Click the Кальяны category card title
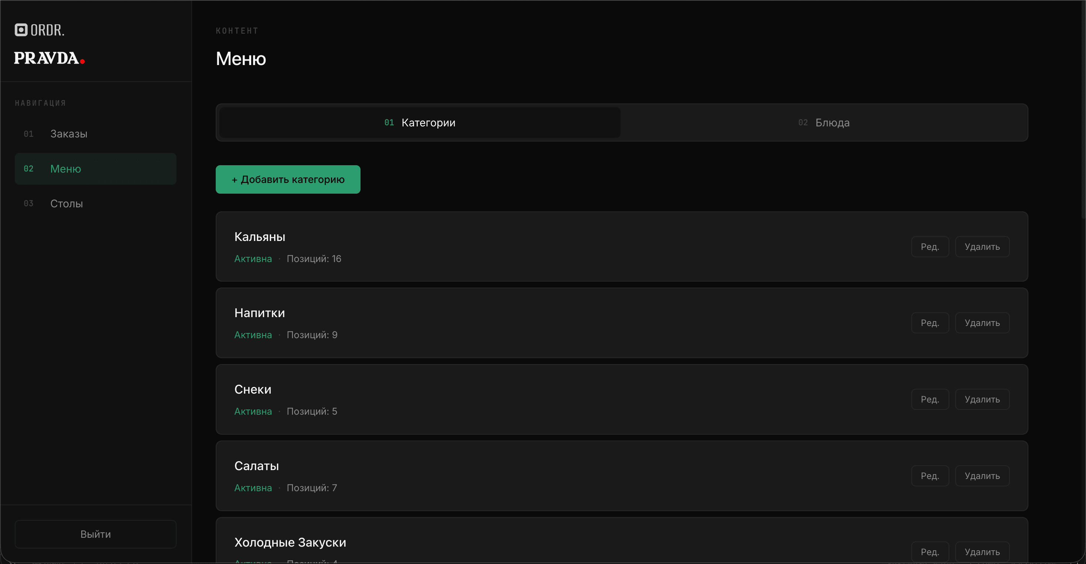The image size is (1086, 564). click(260, 237)
